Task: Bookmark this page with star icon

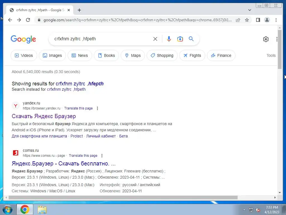Action: click(x=247, y=20)
